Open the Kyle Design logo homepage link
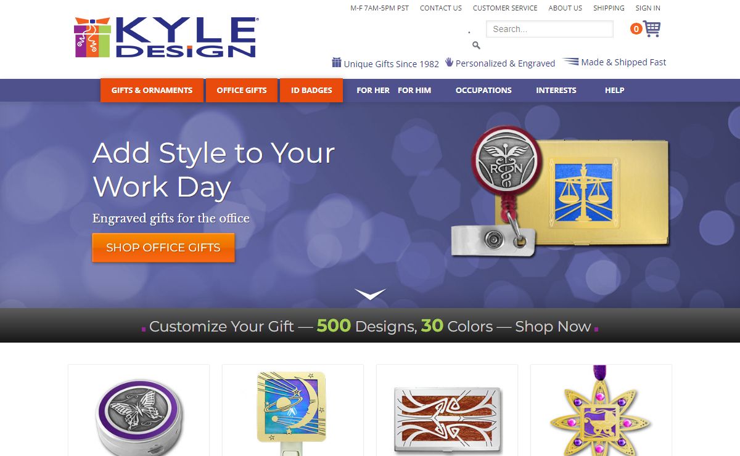Image resolution: width=740 pixels, height=456 pixels. pos(166,38)
